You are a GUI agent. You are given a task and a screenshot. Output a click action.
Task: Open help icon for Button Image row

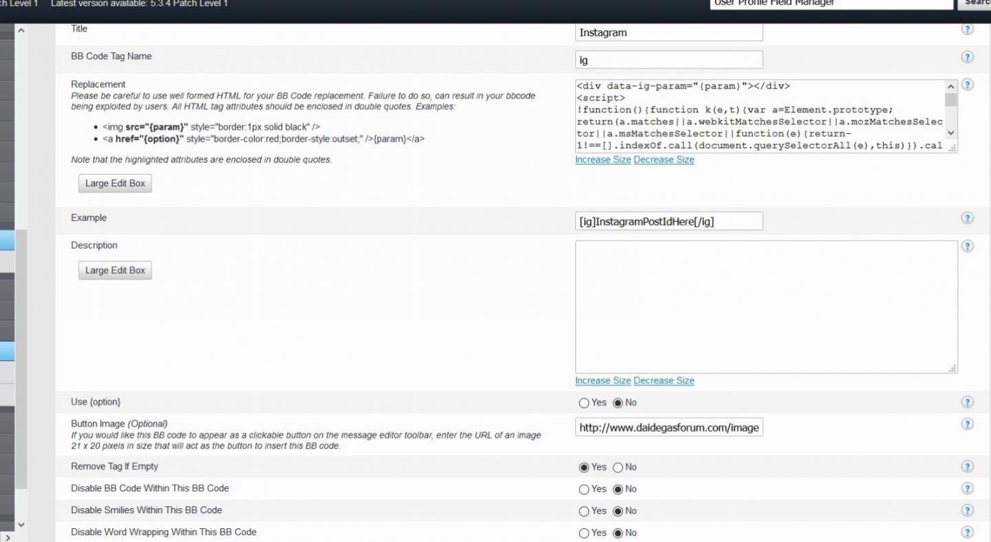point(967,424)
